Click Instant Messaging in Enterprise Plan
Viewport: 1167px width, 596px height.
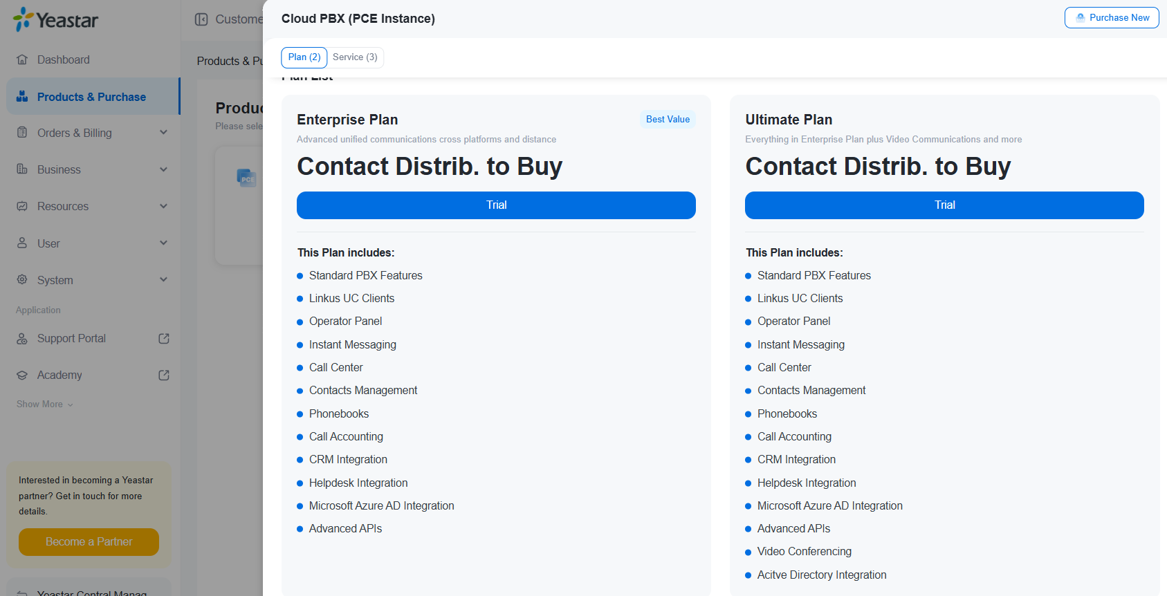point(353,345)
